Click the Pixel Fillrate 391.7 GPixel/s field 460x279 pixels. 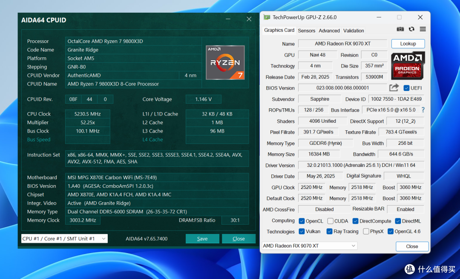pos(318,132)
